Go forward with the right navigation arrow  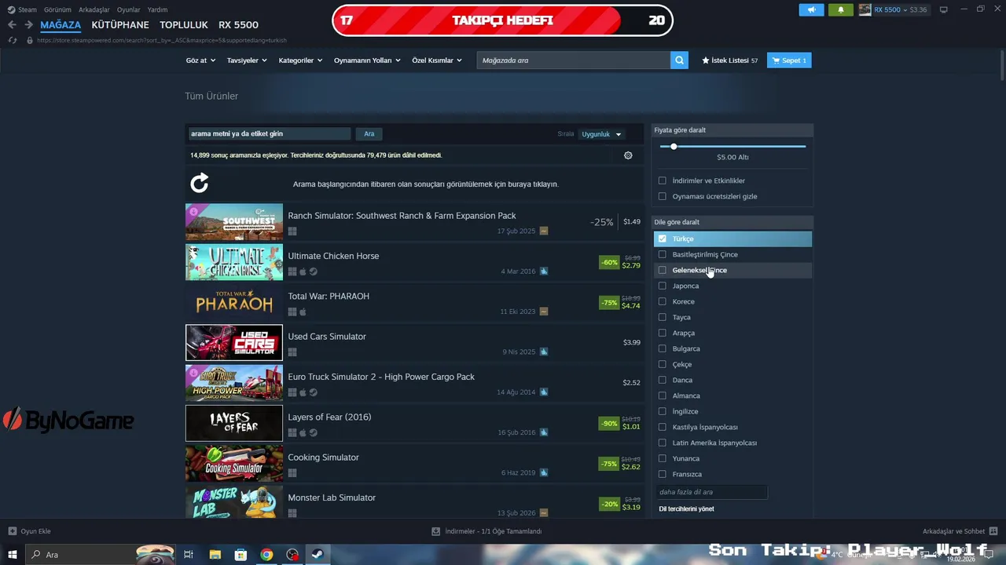(28, 25)
